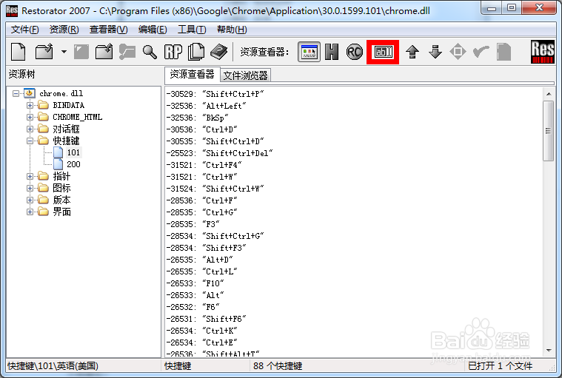Select the 指针 tree folder
Viewport: 562px width, 378px height.
click(x=61, y=176)
